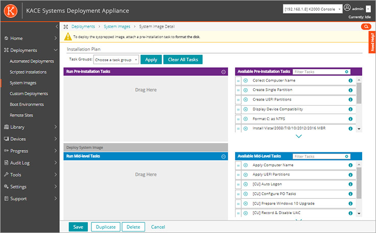This screenshot has height=233, width=376.
Task: Click the Cancel link
Action: point(158,227)
